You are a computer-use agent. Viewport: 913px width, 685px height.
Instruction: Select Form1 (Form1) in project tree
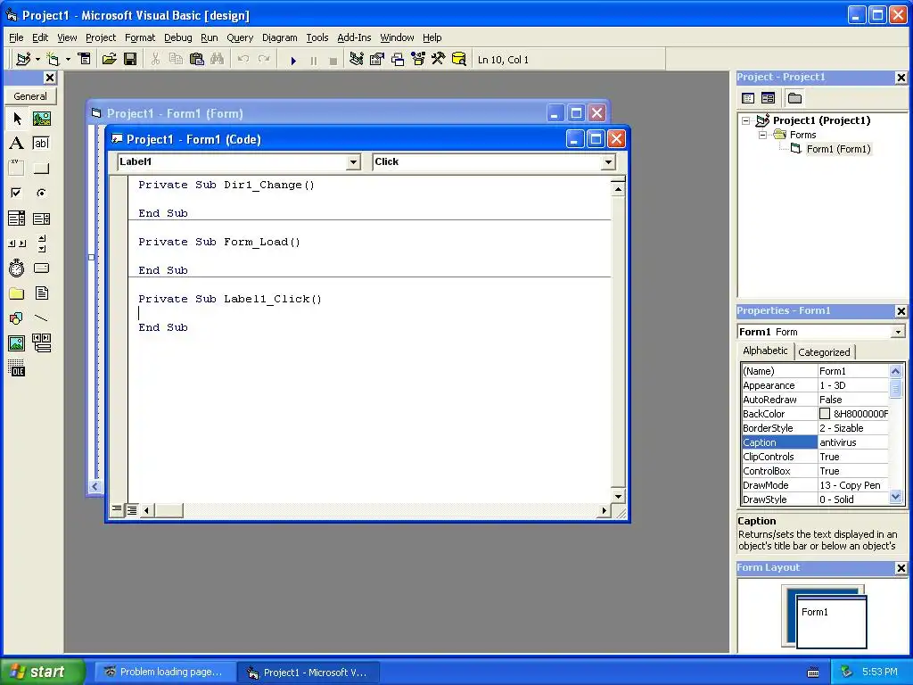pos(838,149)
